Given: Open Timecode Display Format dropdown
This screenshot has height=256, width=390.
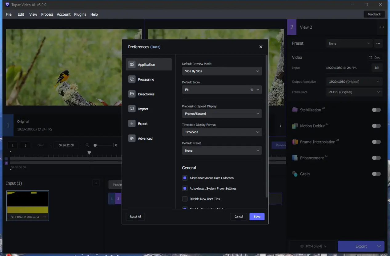Looking at the screenshot, I should click(x=222, y=132).
